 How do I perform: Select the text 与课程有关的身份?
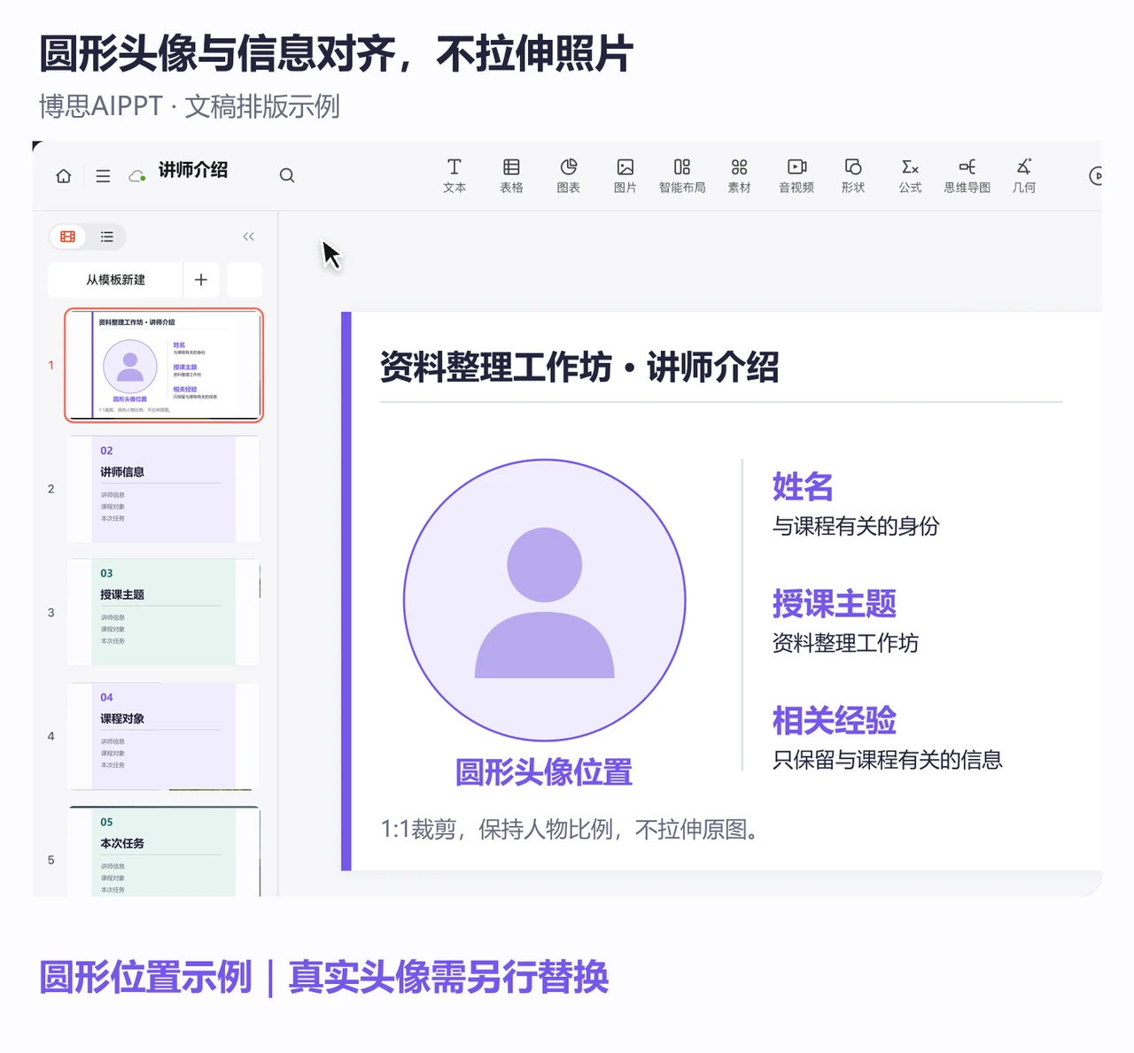[x=856, y=526]
